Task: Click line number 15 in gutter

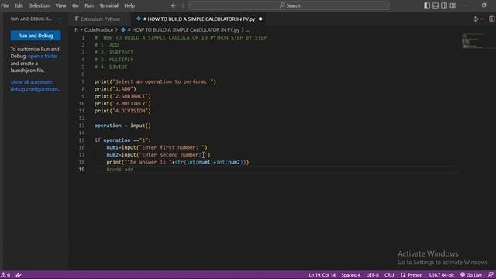Action: 81,140
